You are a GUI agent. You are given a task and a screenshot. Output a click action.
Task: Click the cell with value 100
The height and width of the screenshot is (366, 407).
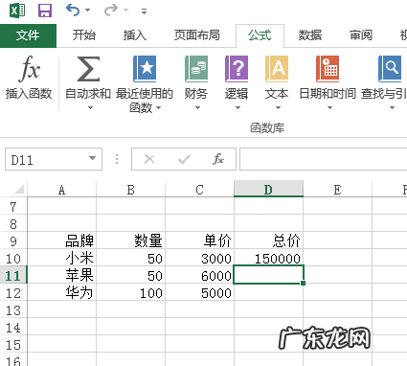[131, 292]
